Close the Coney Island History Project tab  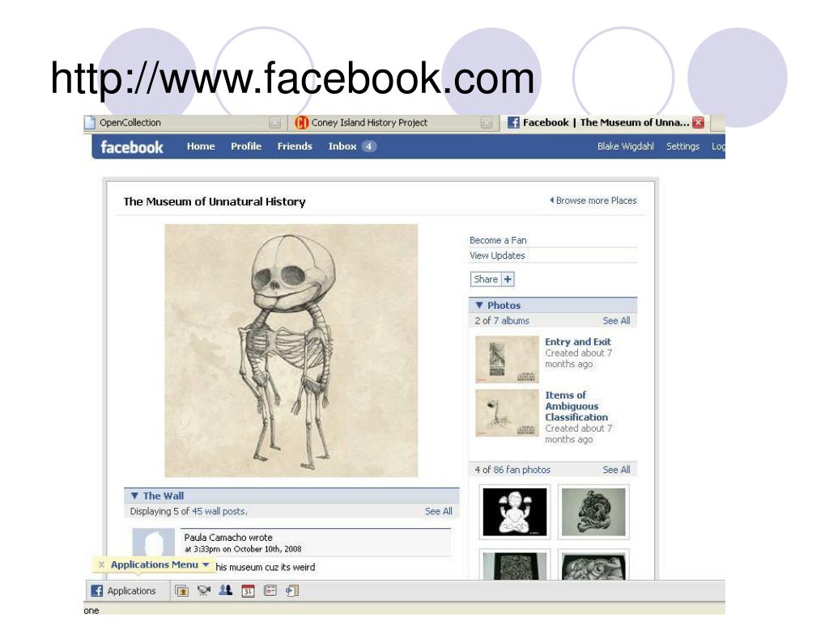tap(487, 123)
